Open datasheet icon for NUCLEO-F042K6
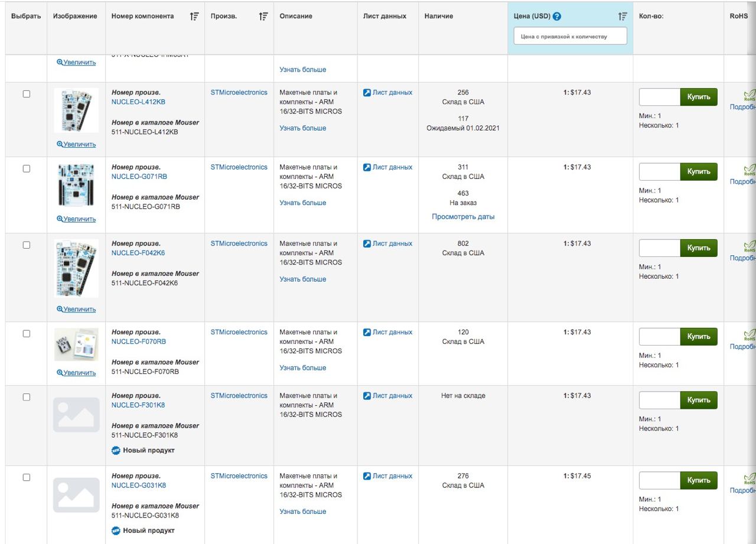756x544 pixels. 367,244
